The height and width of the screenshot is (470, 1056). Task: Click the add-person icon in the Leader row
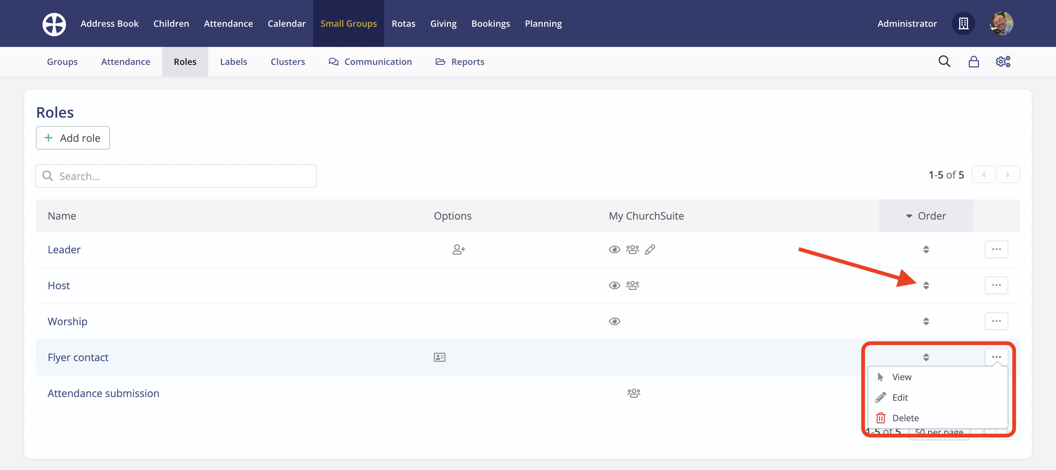coord(458,250)
